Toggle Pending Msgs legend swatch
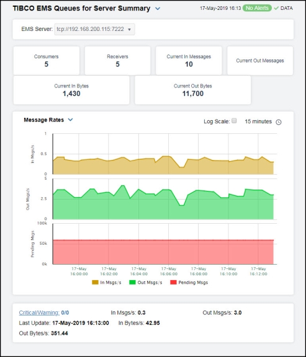The image size is (306, 357). 173,283
